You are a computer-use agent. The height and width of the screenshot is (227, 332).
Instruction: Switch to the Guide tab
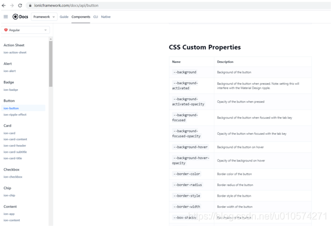pos(64,17)
